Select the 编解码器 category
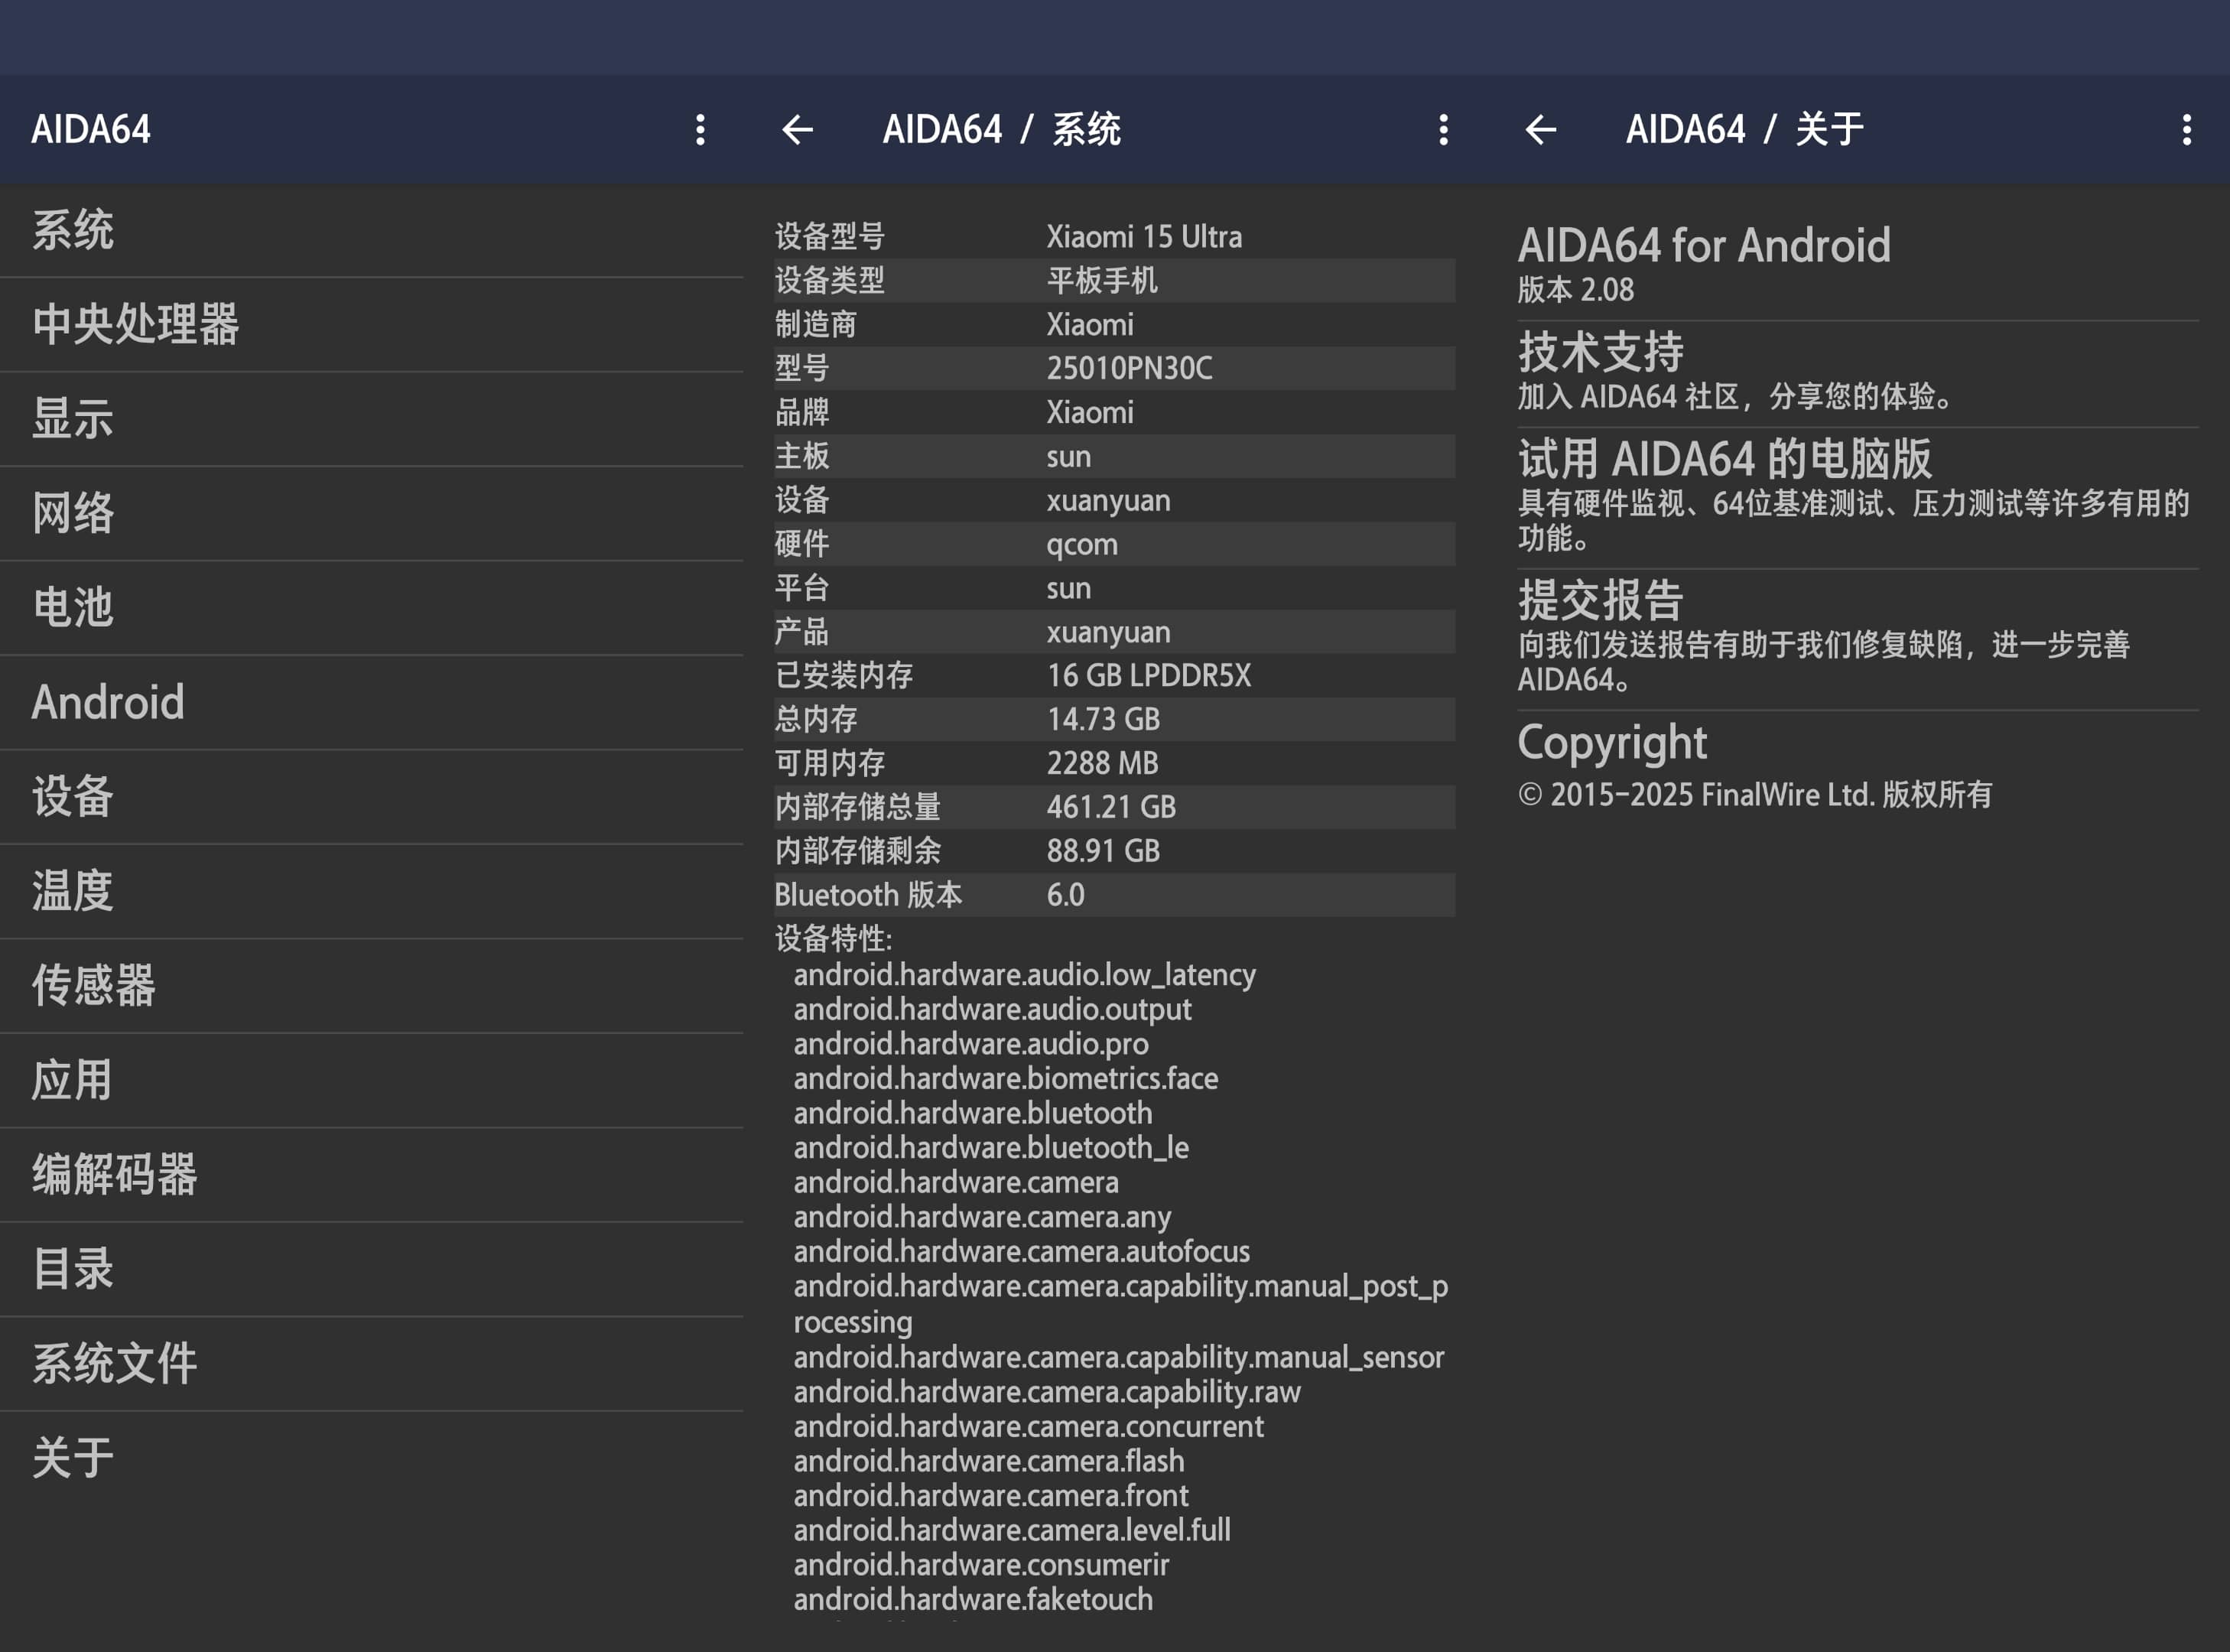This screenshot has height=1652, width=2230. click(x=371, y=1175)
